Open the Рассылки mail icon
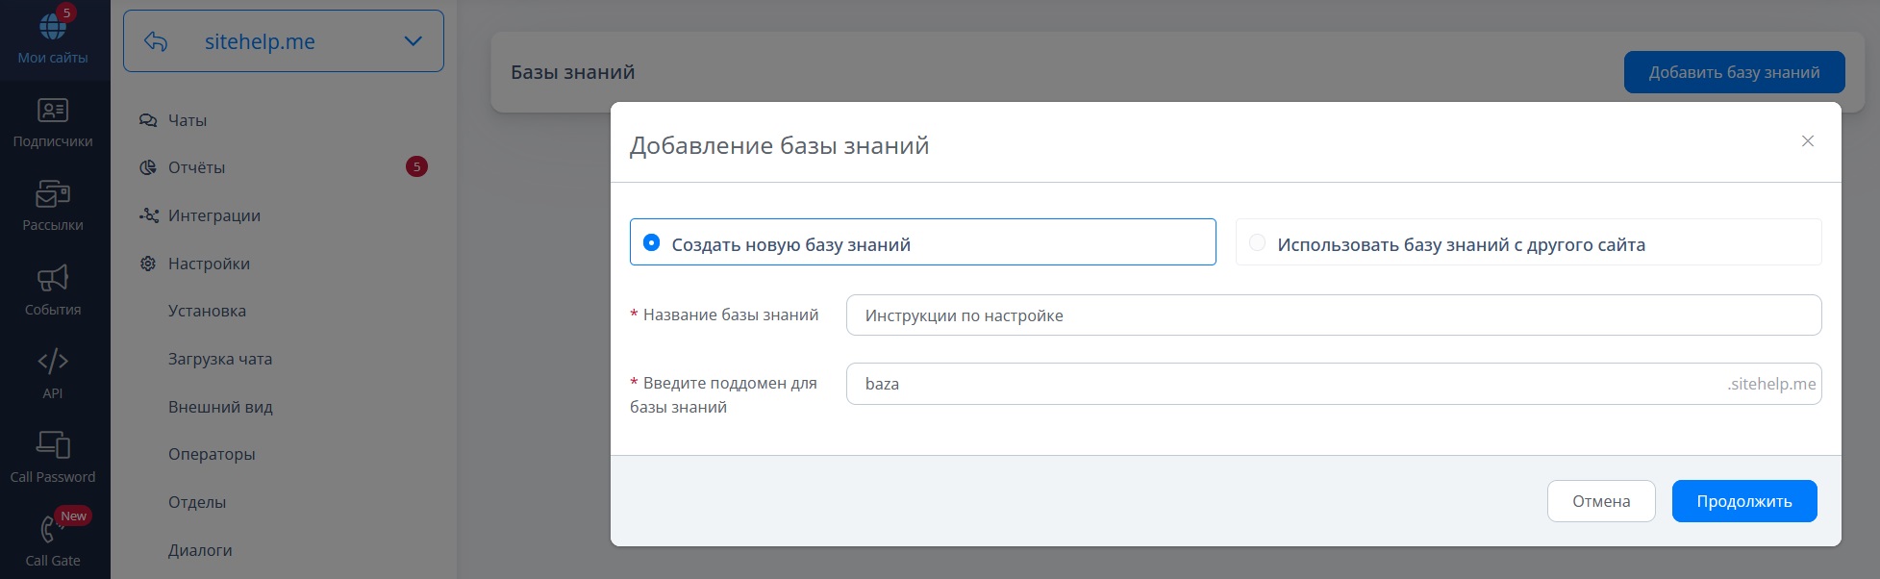Image resolution: width=1880 pixels, height=579 pixels. tap(53, 194)
